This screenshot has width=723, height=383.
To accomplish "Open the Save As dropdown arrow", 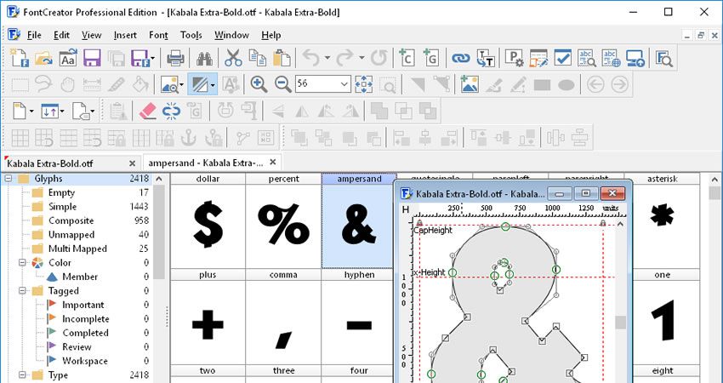I will (152, 59).
